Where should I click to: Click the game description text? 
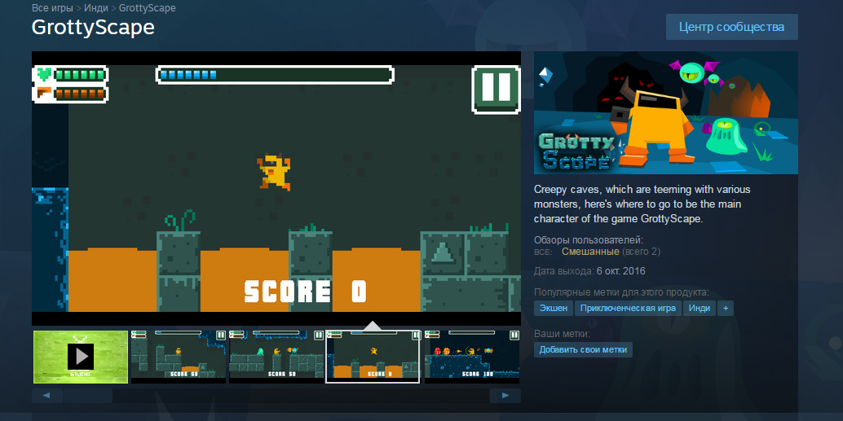[642, 204]
